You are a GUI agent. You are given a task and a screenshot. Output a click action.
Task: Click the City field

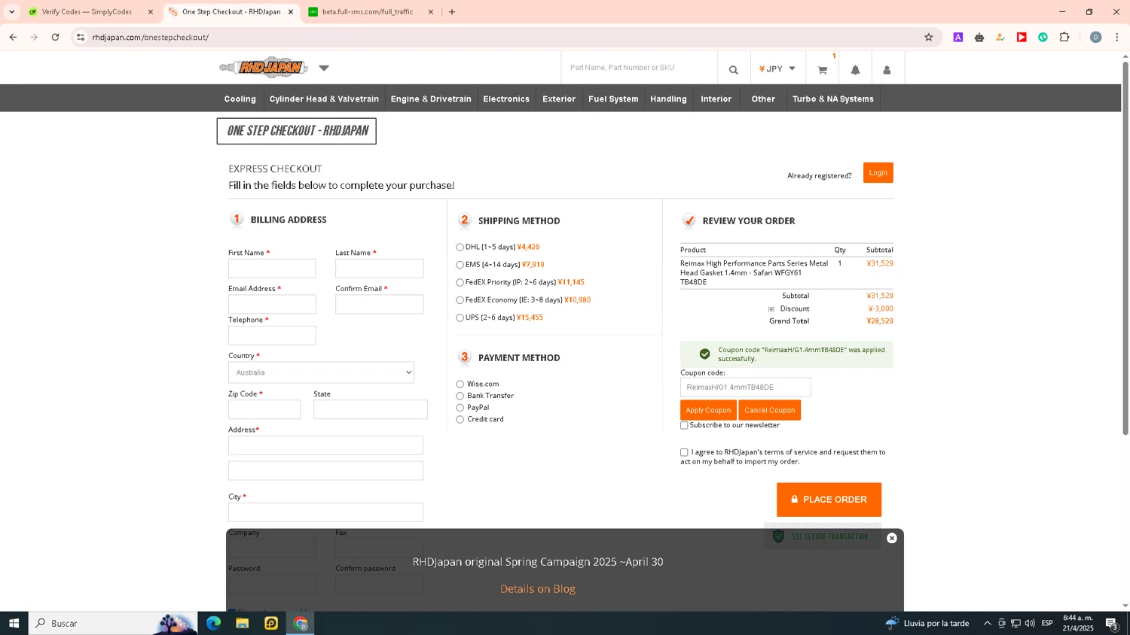click(x=325, y=512)
